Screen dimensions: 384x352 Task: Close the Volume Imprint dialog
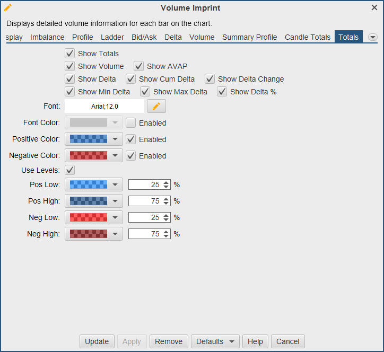click(374, 7)
